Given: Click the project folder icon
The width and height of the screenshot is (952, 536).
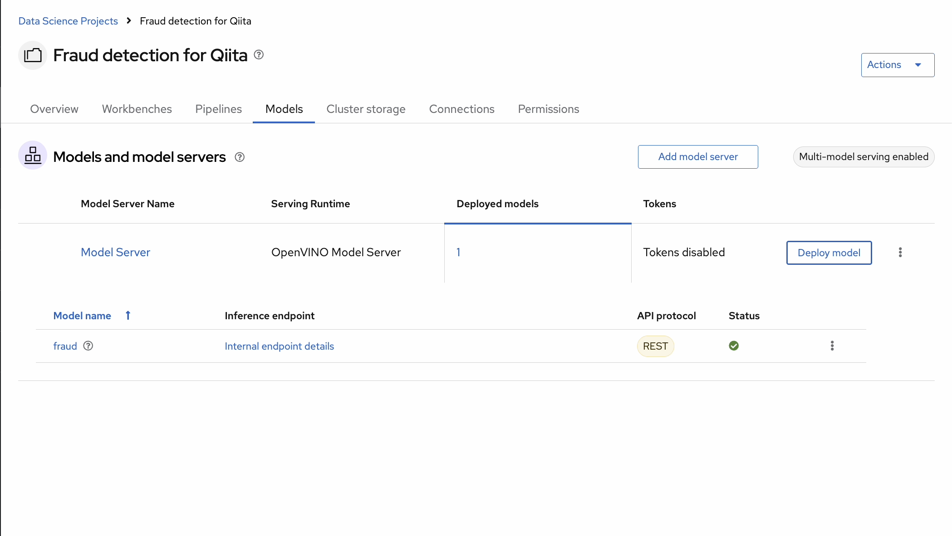Looking at the screenshot, I should coord(33,55).
